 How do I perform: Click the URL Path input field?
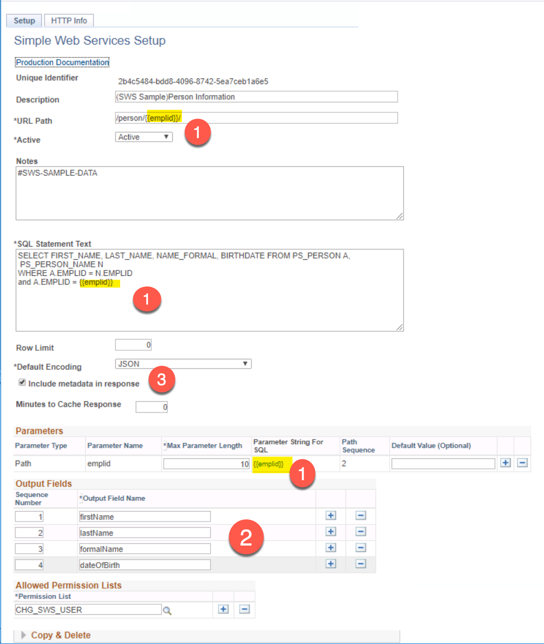tap(256, 118)
